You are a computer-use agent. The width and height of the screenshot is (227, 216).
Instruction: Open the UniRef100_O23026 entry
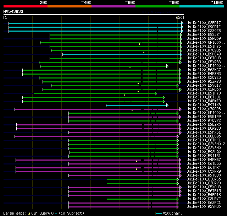point(204,31)
